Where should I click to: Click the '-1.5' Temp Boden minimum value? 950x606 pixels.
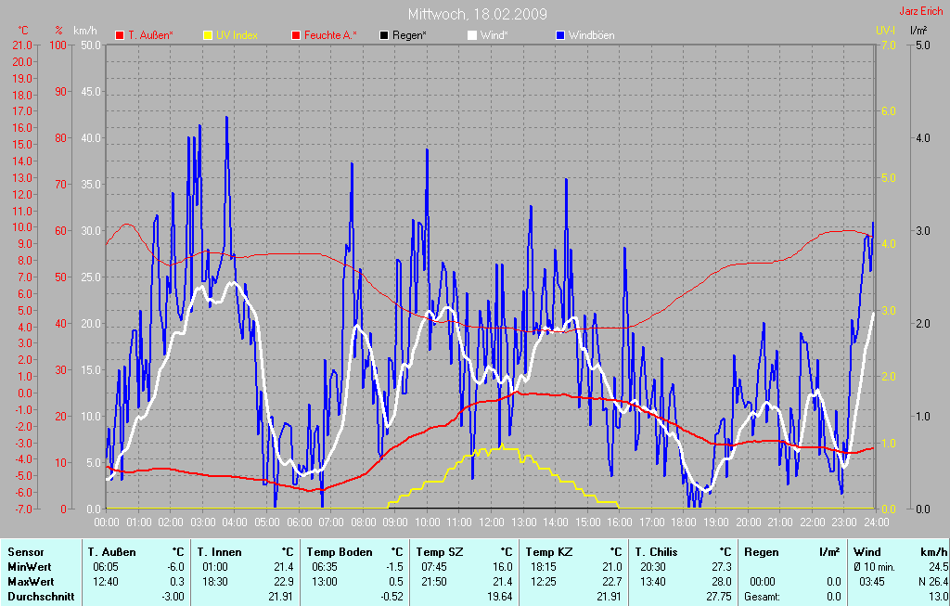(x=395, y=567)
